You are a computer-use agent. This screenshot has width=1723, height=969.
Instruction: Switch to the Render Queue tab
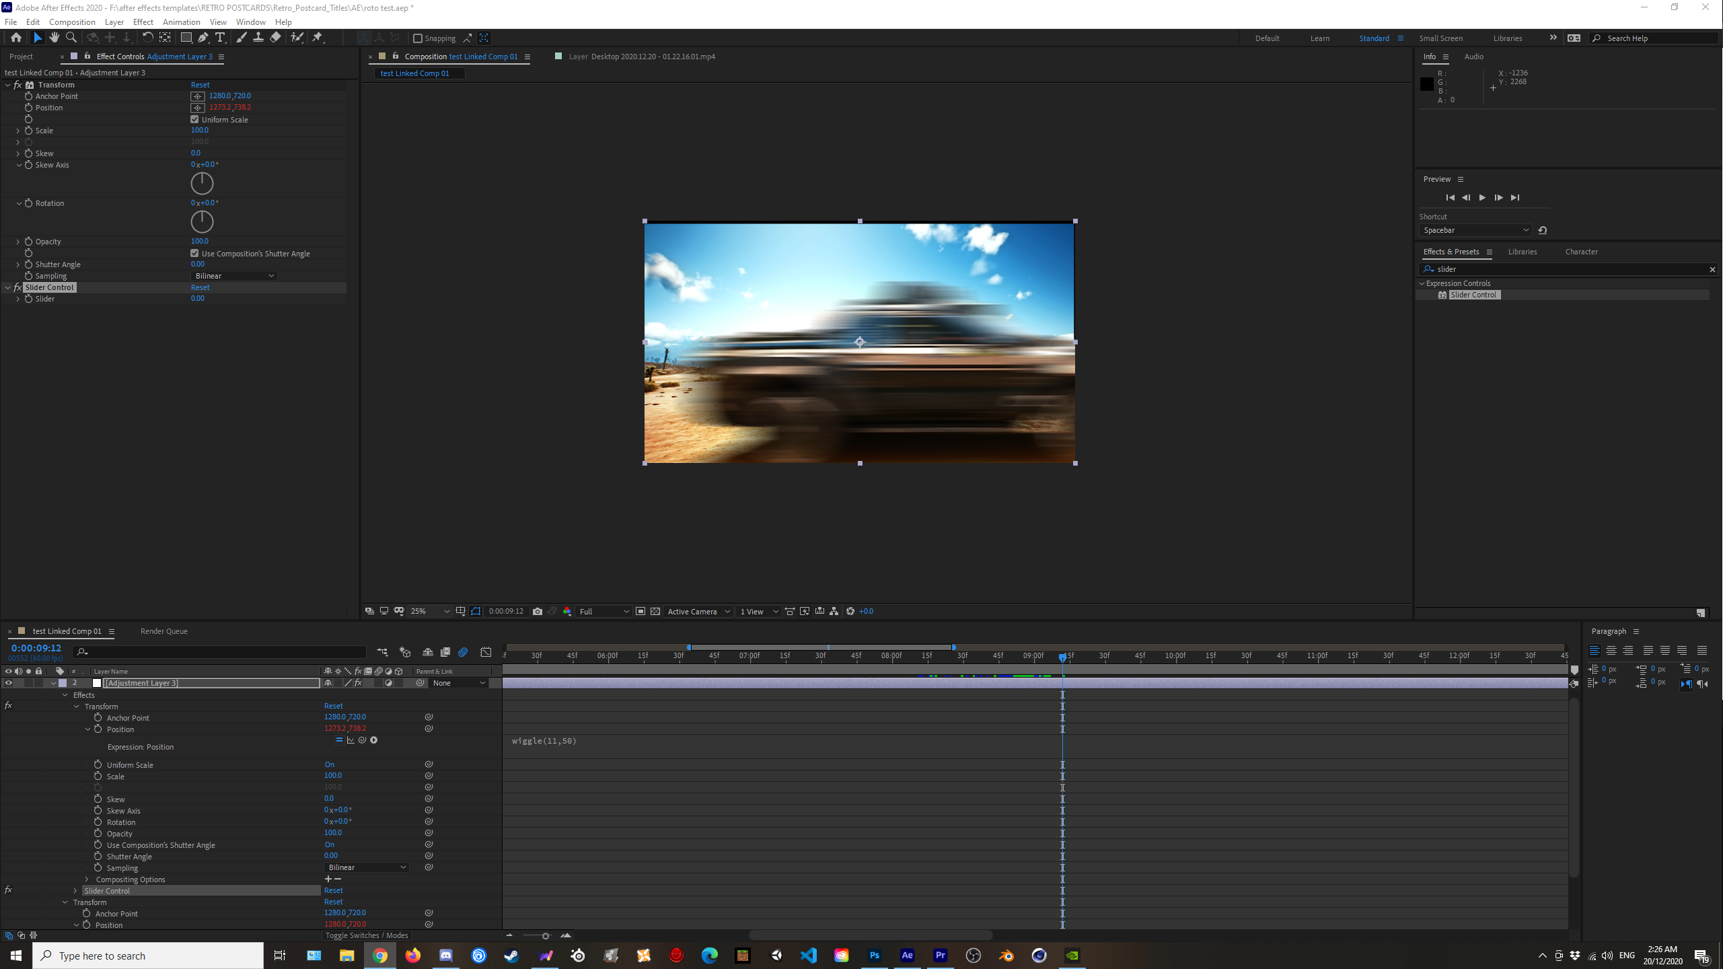[163, 631]
